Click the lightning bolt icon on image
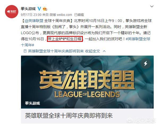This screenshot has width=159, height=126. click(x=146, y=64)
